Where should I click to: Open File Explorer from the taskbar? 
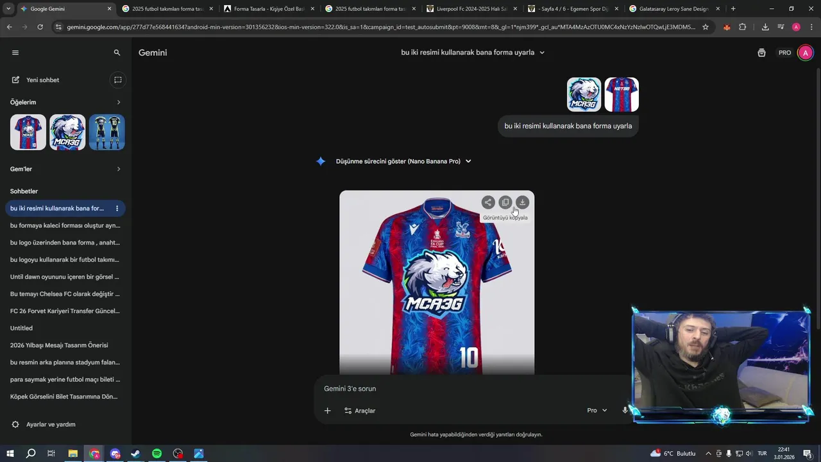tap(73, 454)
